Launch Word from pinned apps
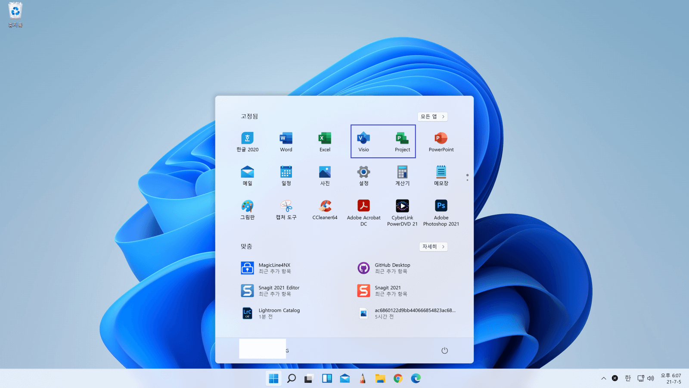The width and height of the screenshot is (689, 388). 286,142
